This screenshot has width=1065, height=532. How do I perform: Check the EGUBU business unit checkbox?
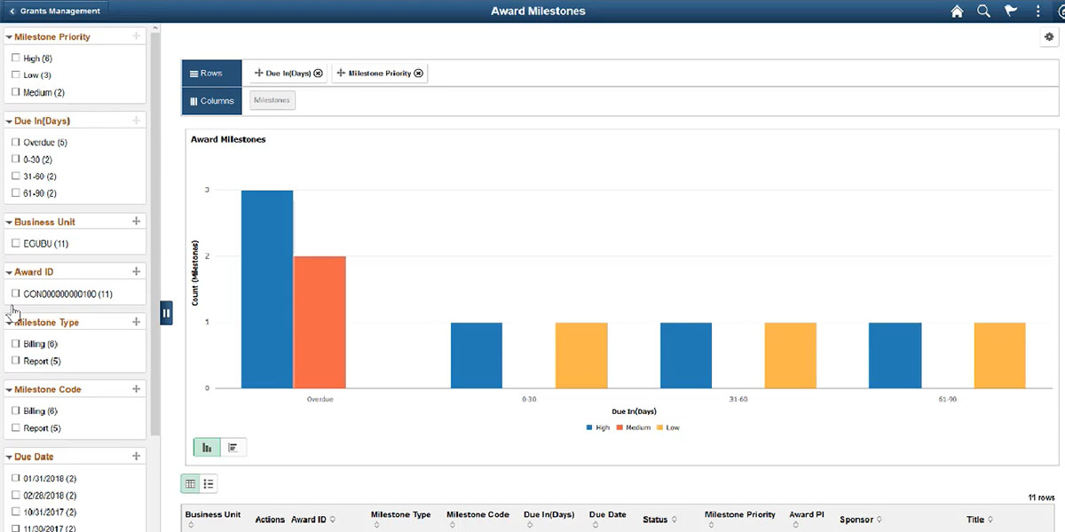(x=16, y=243)
